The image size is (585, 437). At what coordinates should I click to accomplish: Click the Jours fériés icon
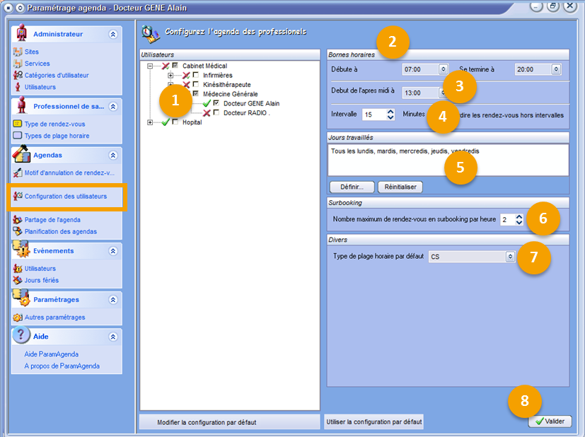[x=18, y=280]
